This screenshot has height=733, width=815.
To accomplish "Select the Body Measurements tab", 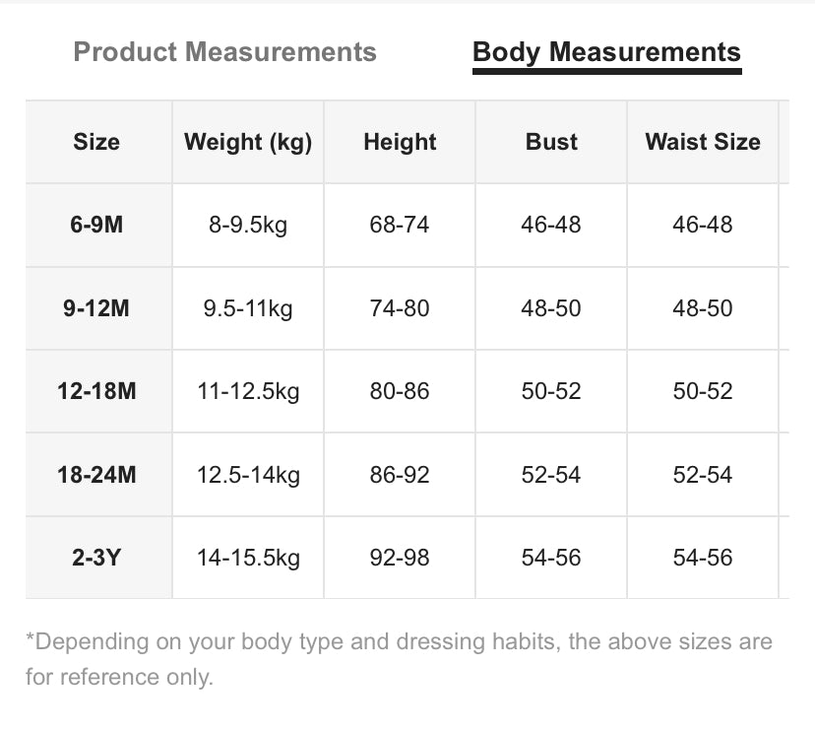I will (x=606, y=52).
